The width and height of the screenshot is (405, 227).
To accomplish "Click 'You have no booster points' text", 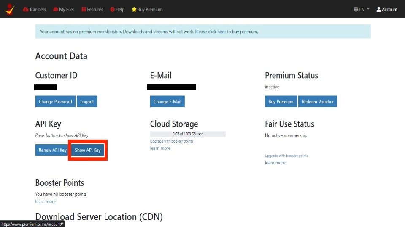I will pyautogui.click(x=61, y=194).
